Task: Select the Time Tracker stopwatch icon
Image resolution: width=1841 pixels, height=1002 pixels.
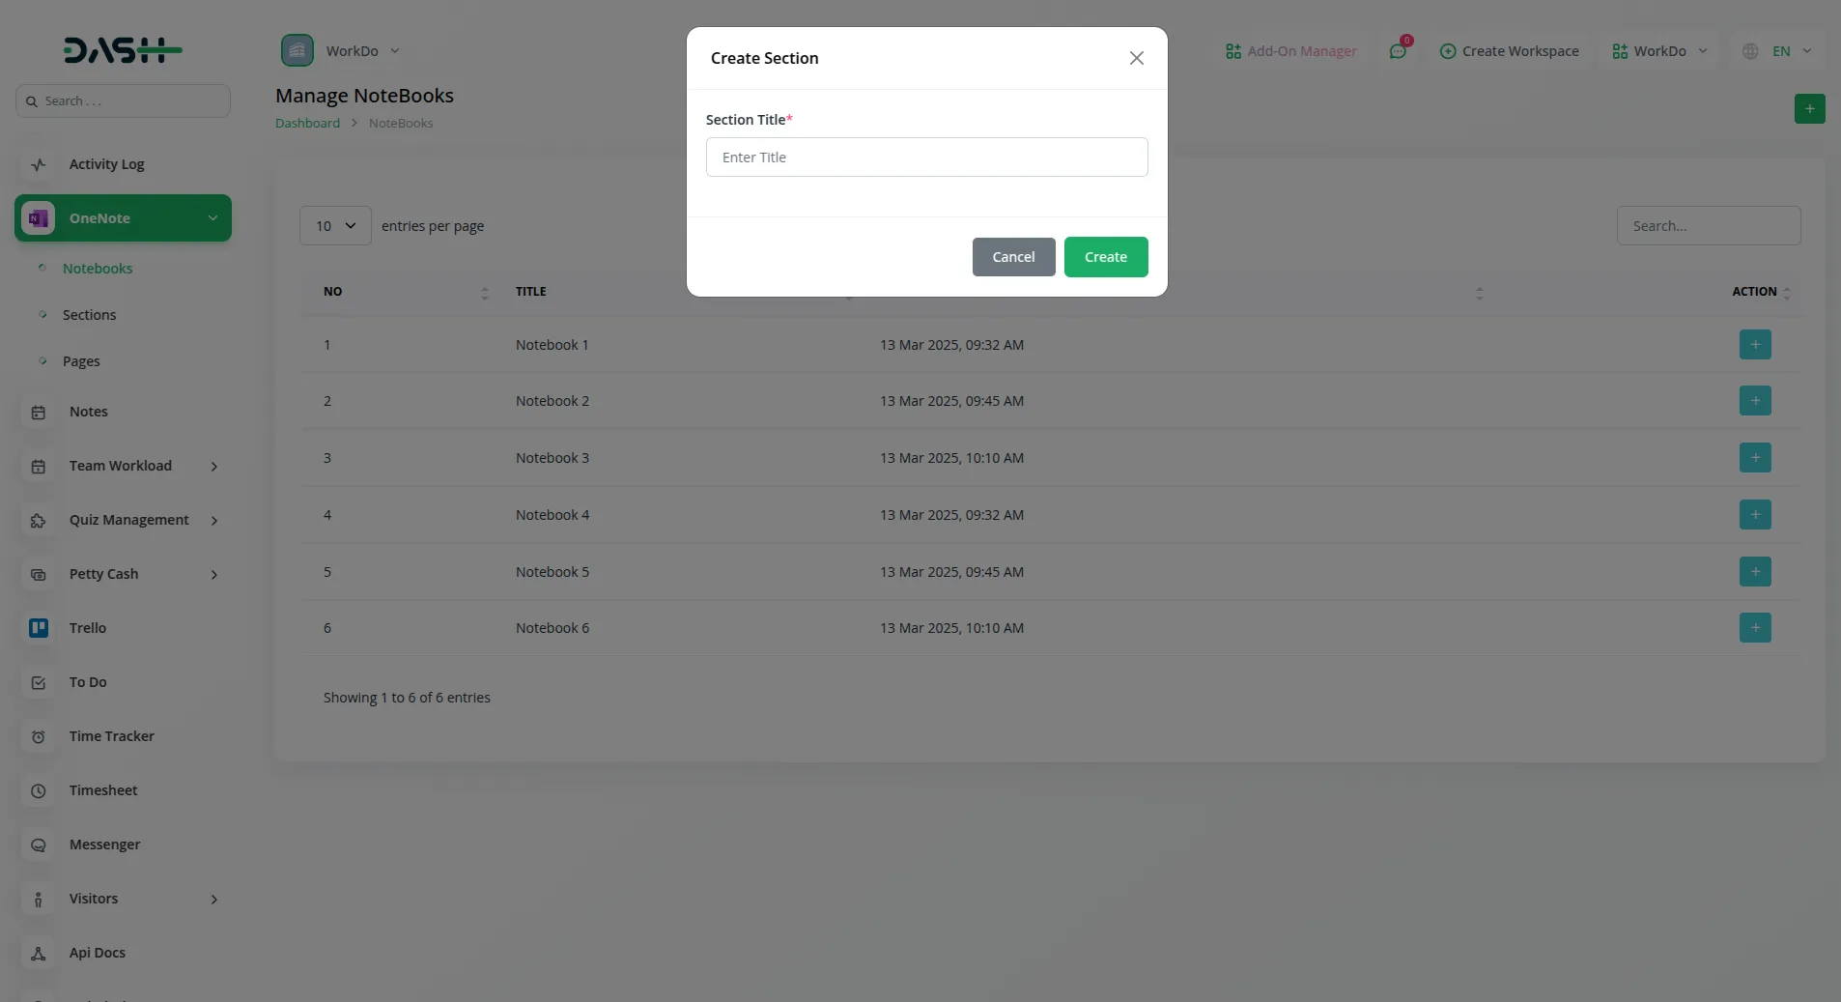Action: click(37, 736)
